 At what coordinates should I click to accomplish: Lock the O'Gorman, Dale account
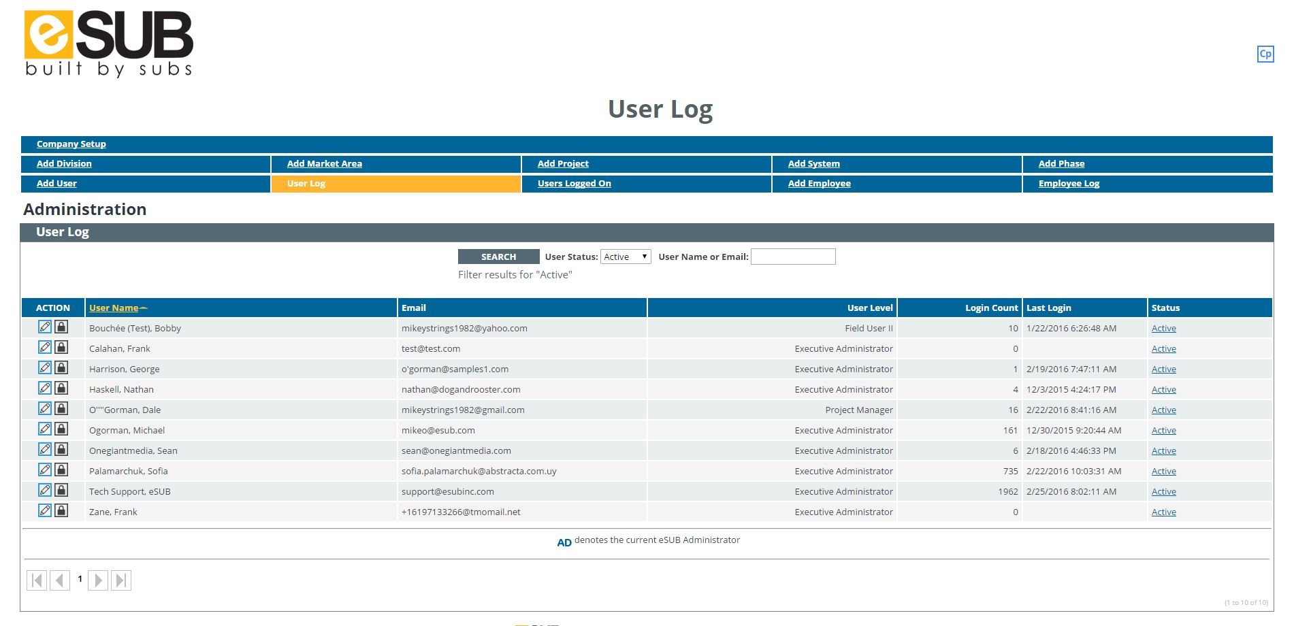point(61,408)
